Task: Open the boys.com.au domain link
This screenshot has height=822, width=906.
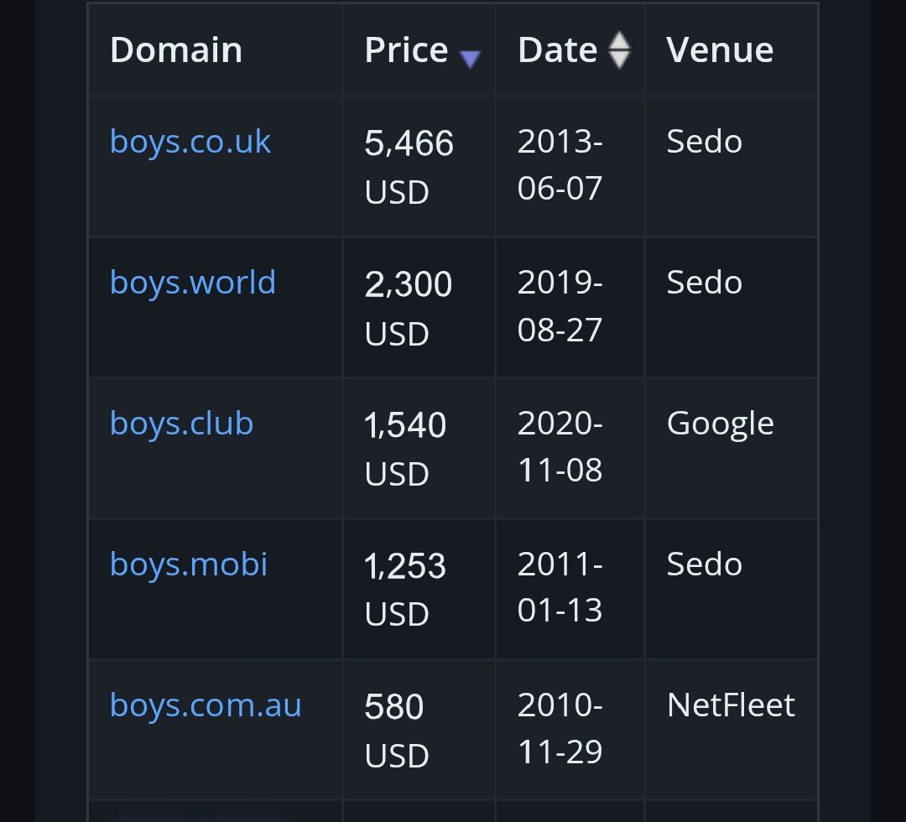Action: coord(206,705)
